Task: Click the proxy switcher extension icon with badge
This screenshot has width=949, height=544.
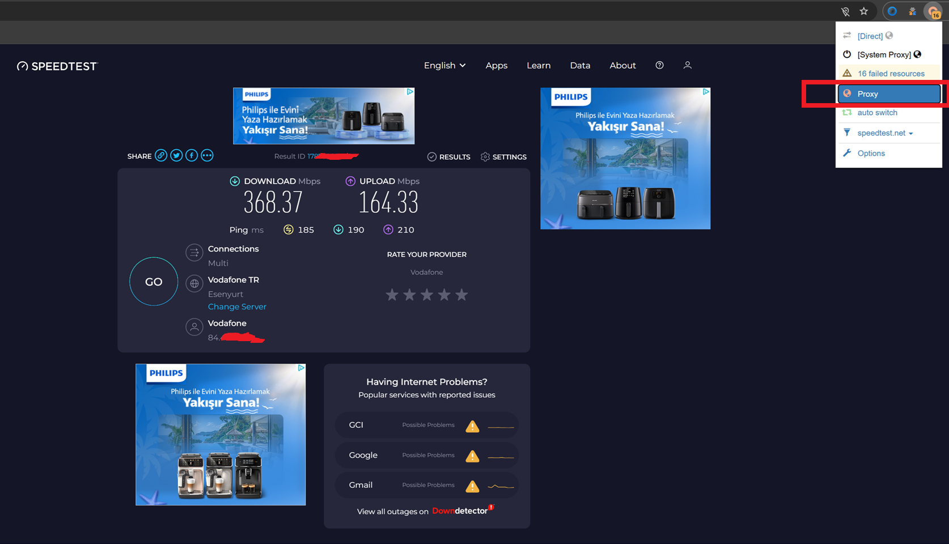Action: tap(933, 11)
